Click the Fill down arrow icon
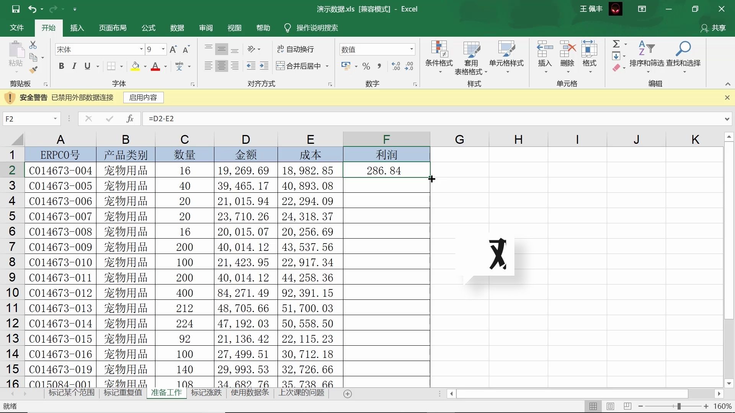The image size is (735, 413). coord(616,56)
